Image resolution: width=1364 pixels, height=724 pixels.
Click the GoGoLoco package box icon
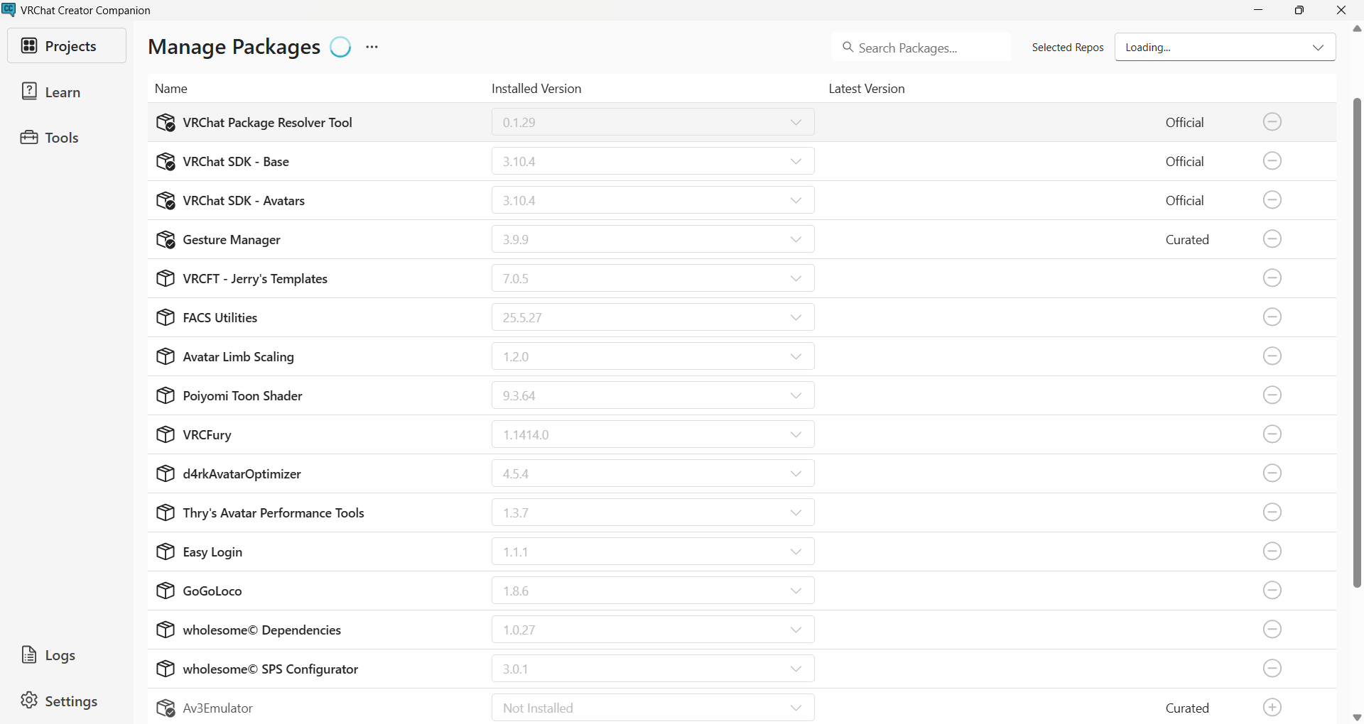(x=166, y=591)
